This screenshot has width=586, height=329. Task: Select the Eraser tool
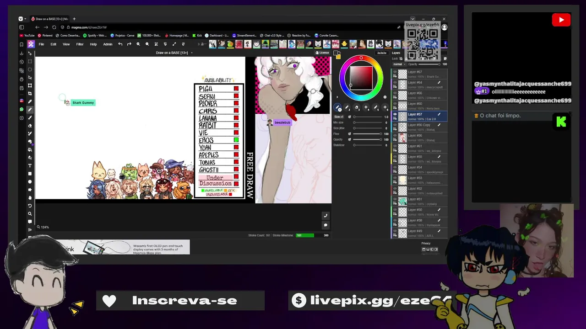point(30,126)
